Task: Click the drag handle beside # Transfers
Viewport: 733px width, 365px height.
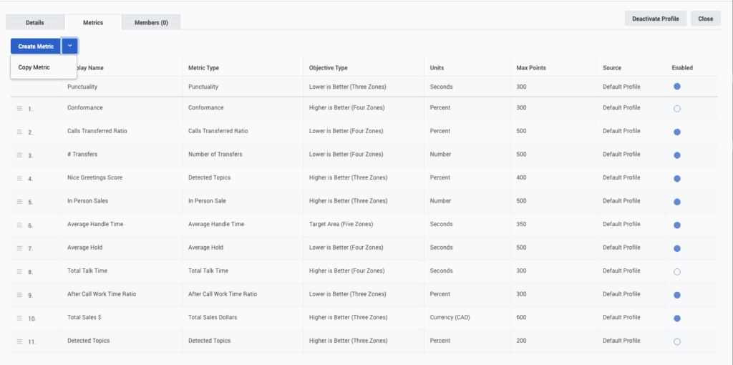Action: 19,155
